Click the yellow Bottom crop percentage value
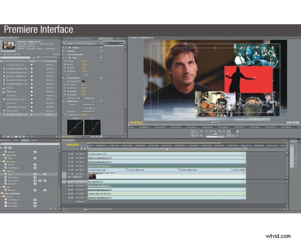This screenshot has width=301, height=241. point(84,71)
